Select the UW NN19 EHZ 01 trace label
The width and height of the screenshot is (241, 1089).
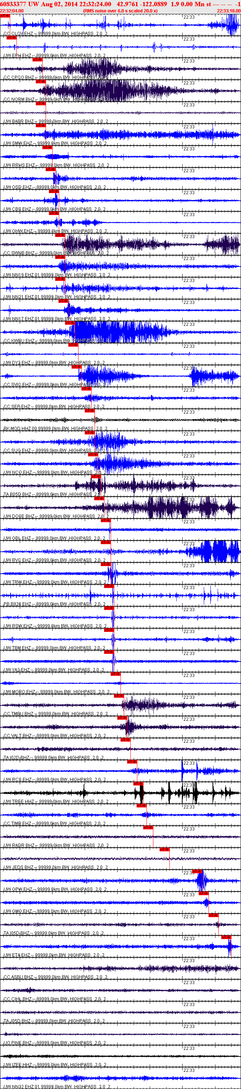[x=57, y=275]
